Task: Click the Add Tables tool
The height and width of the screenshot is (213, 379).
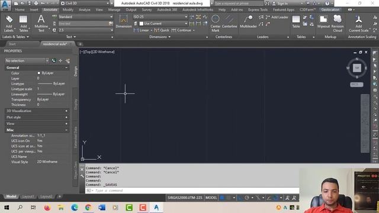Action: coord(24,24)
